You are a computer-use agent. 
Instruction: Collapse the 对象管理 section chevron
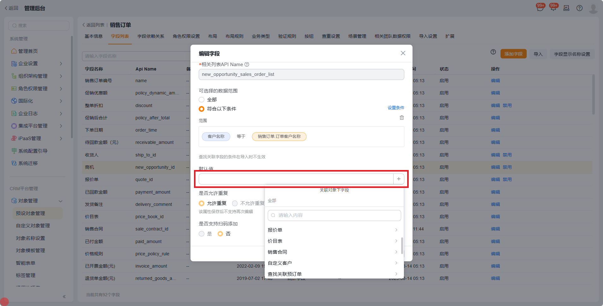coord(61,201)
